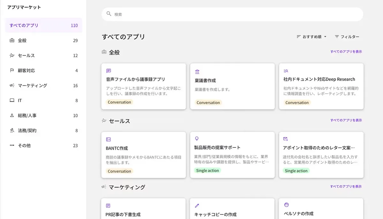Click the mail-forward icon on アポイント取得 card
The width and height of the screenshot is (383, 219).
286,139
